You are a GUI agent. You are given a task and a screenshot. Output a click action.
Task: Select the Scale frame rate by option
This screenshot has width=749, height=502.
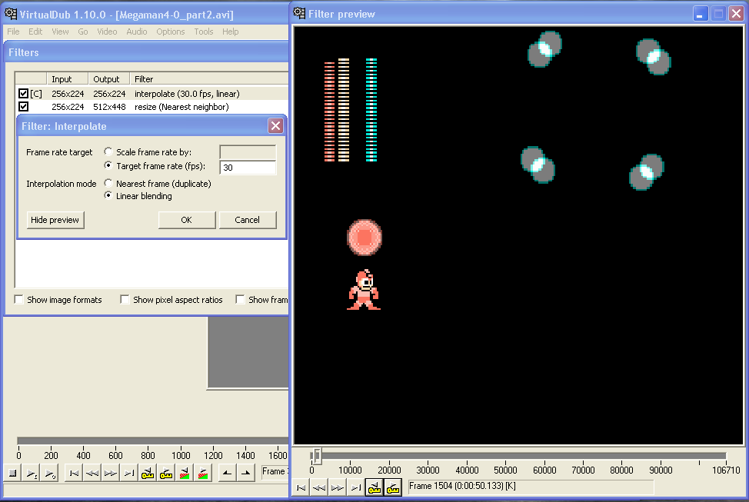pyautogui.click(x=108, y=152)
